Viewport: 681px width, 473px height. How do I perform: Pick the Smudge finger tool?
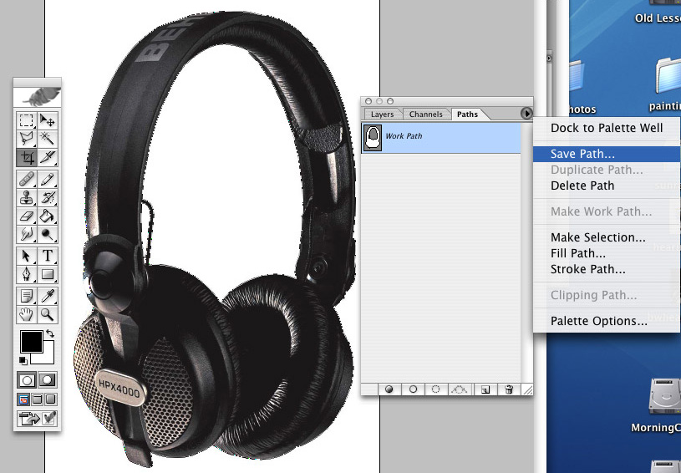[x=27, y=235]
